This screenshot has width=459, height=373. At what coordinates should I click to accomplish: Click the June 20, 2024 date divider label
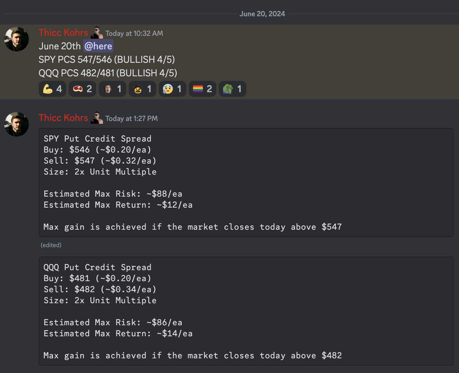pos(262,14)
